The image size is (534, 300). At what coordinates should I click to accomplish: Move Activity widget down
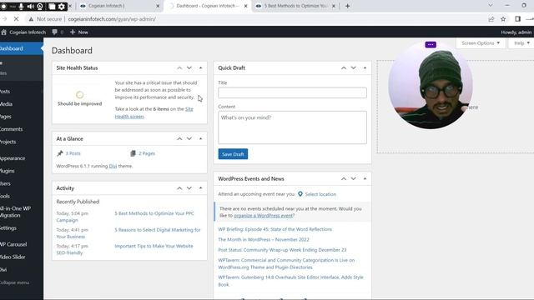[189, 188]
